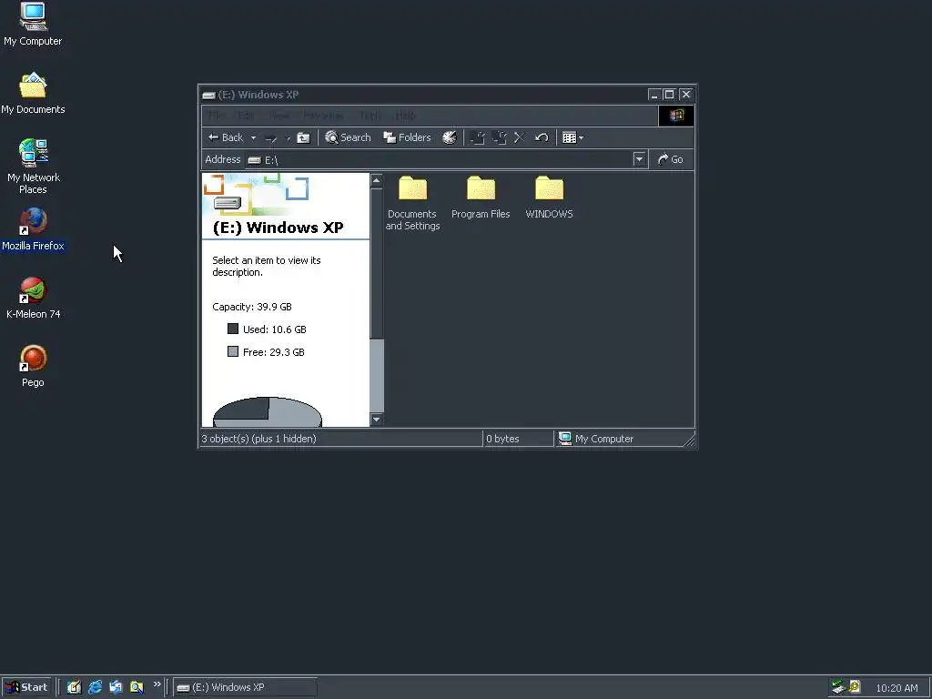This screenshot has width=932, height=699.
Task: Click the 10:20 AM system clock
Action: [897, 688]
